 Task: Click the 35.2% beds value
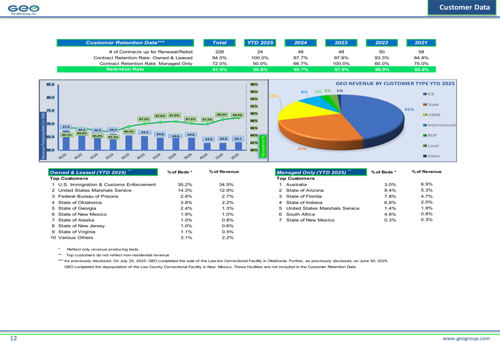tap(185, 184)
